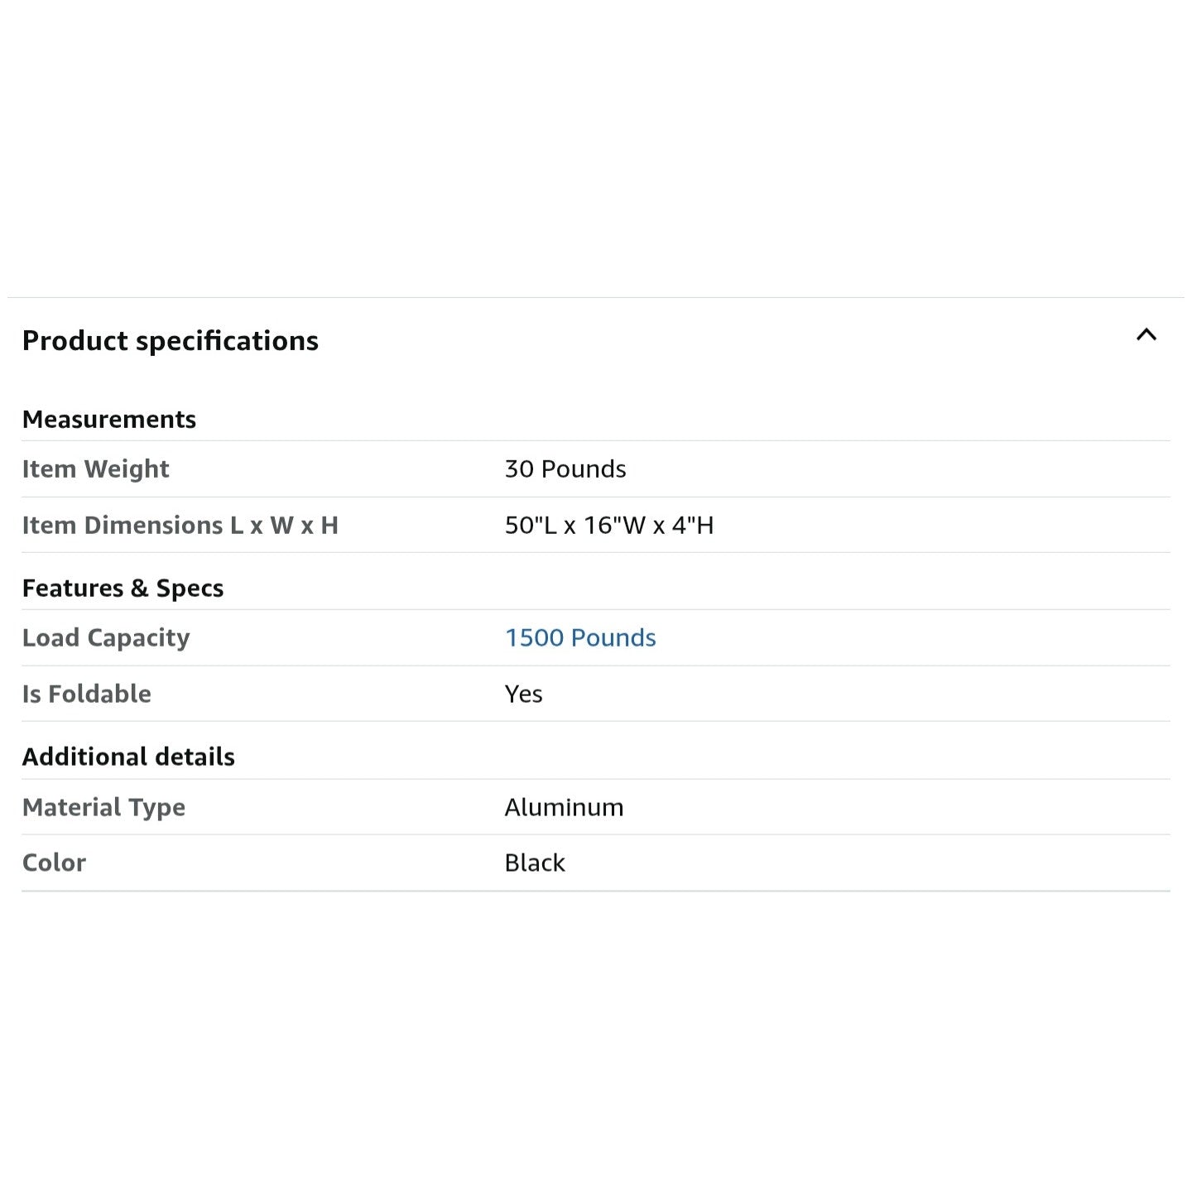Click the Color label
This screenshot has width=1192, height=1192.
coord(55,863)
